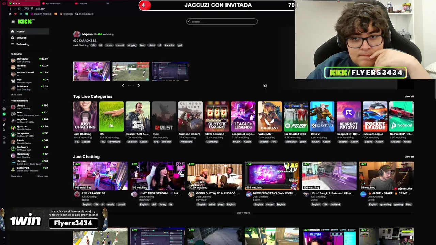436x245 pixels.
Task: Open the RULETA POR SUB bookmark
Action: pyautogui.click(x=41, y=14)
